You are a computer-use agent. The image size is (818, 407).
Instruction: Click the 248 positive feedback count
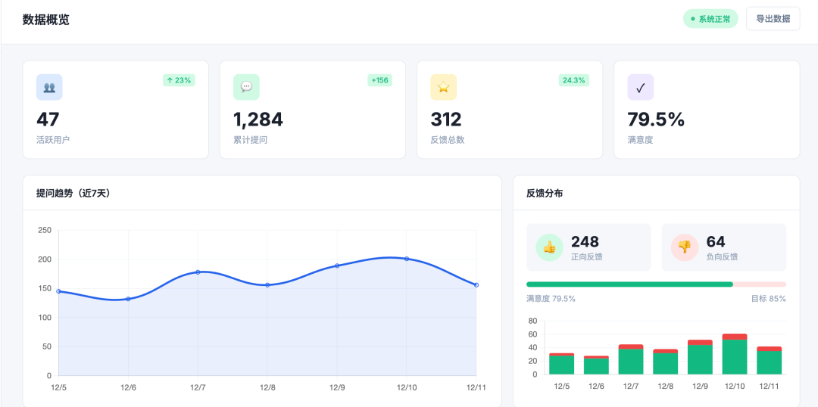pos(585,242)
